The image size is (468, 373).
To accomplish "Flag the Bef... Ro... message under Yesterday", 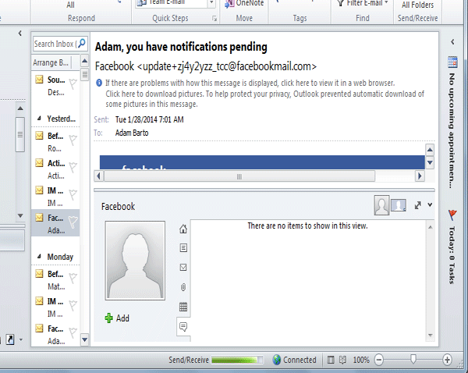I will pos(73,140).
